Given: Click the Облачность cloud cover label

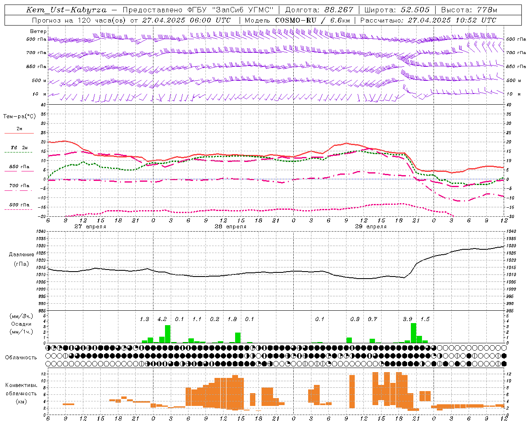Looking at the screenshot, I should point(21,358).
